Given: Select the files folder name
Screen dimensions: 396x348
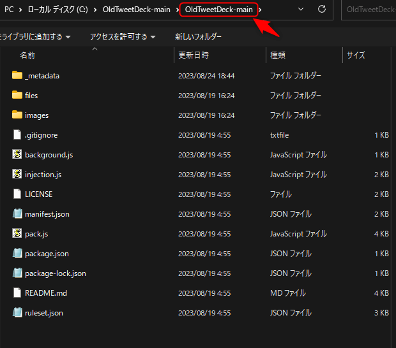Looking at the screenshot, I should tap(31, 96).
